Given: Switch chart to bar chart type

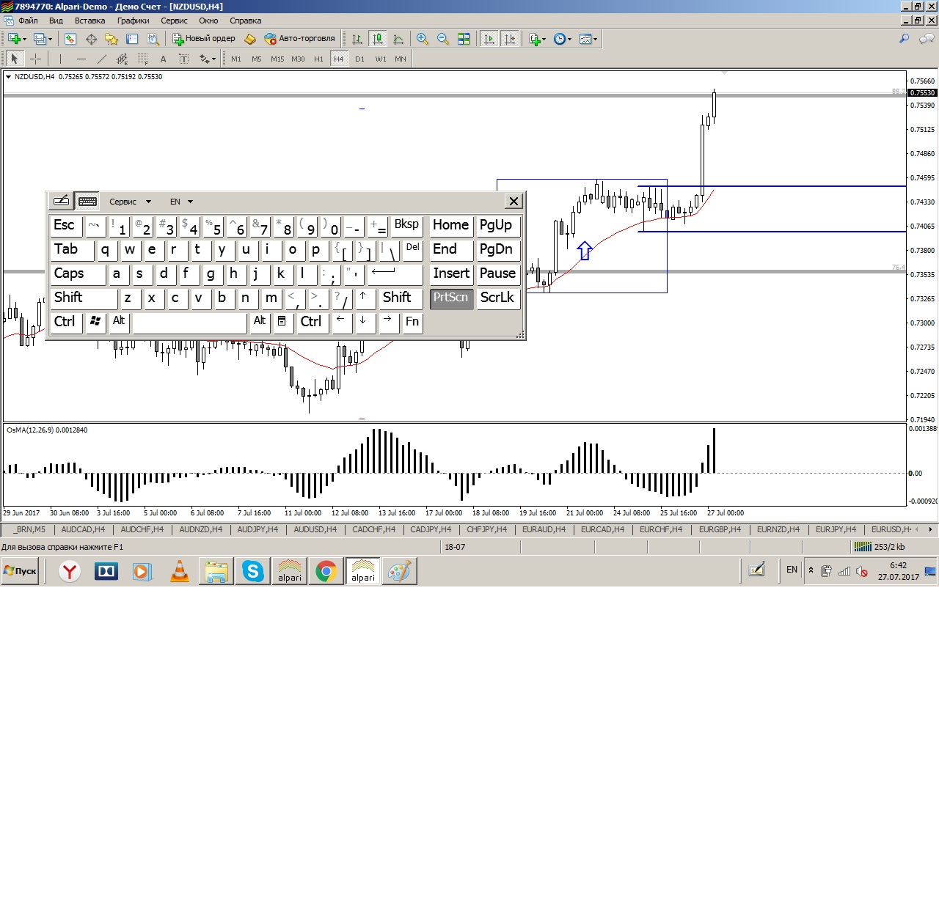Looking at the screenshot, I should (357, 39).
